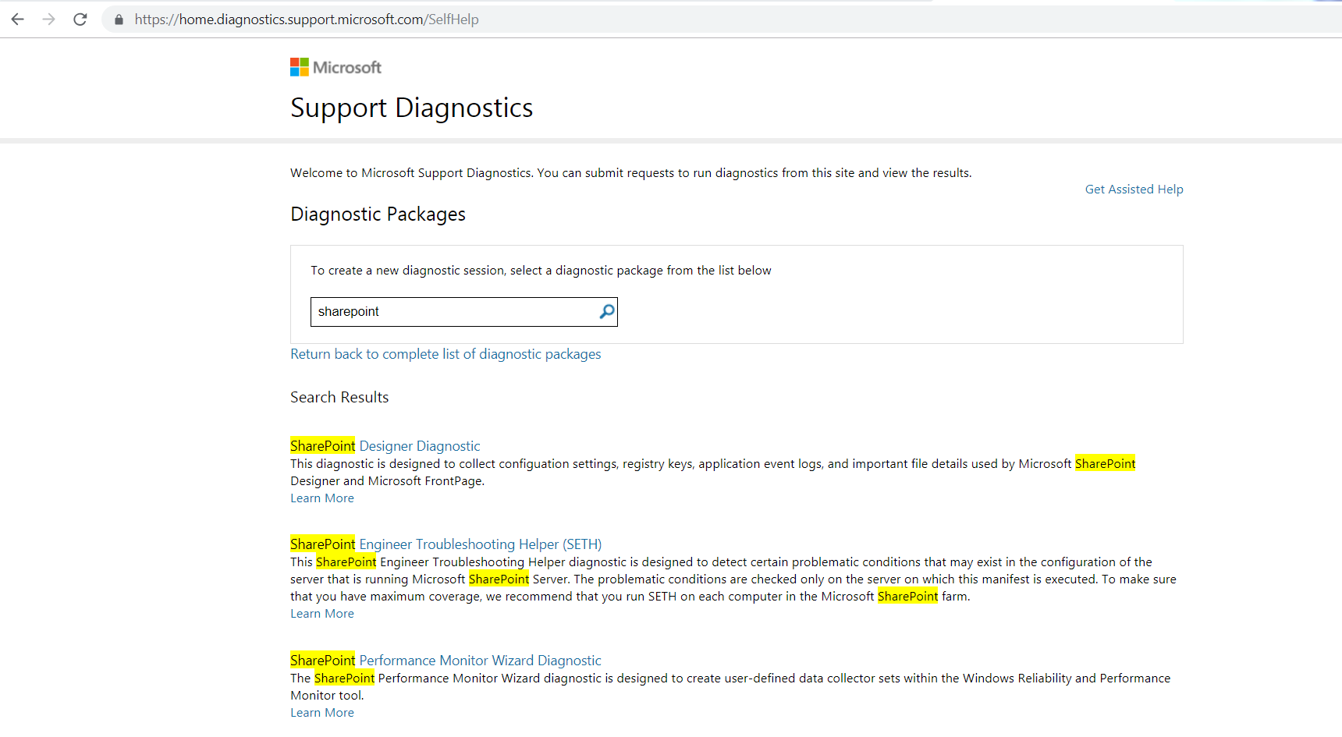The height and width of the screenshot is (737, 1342).
Task: Open SharePoint Performance Monitor Wizard Diagnostic
Action: [446, 661]
